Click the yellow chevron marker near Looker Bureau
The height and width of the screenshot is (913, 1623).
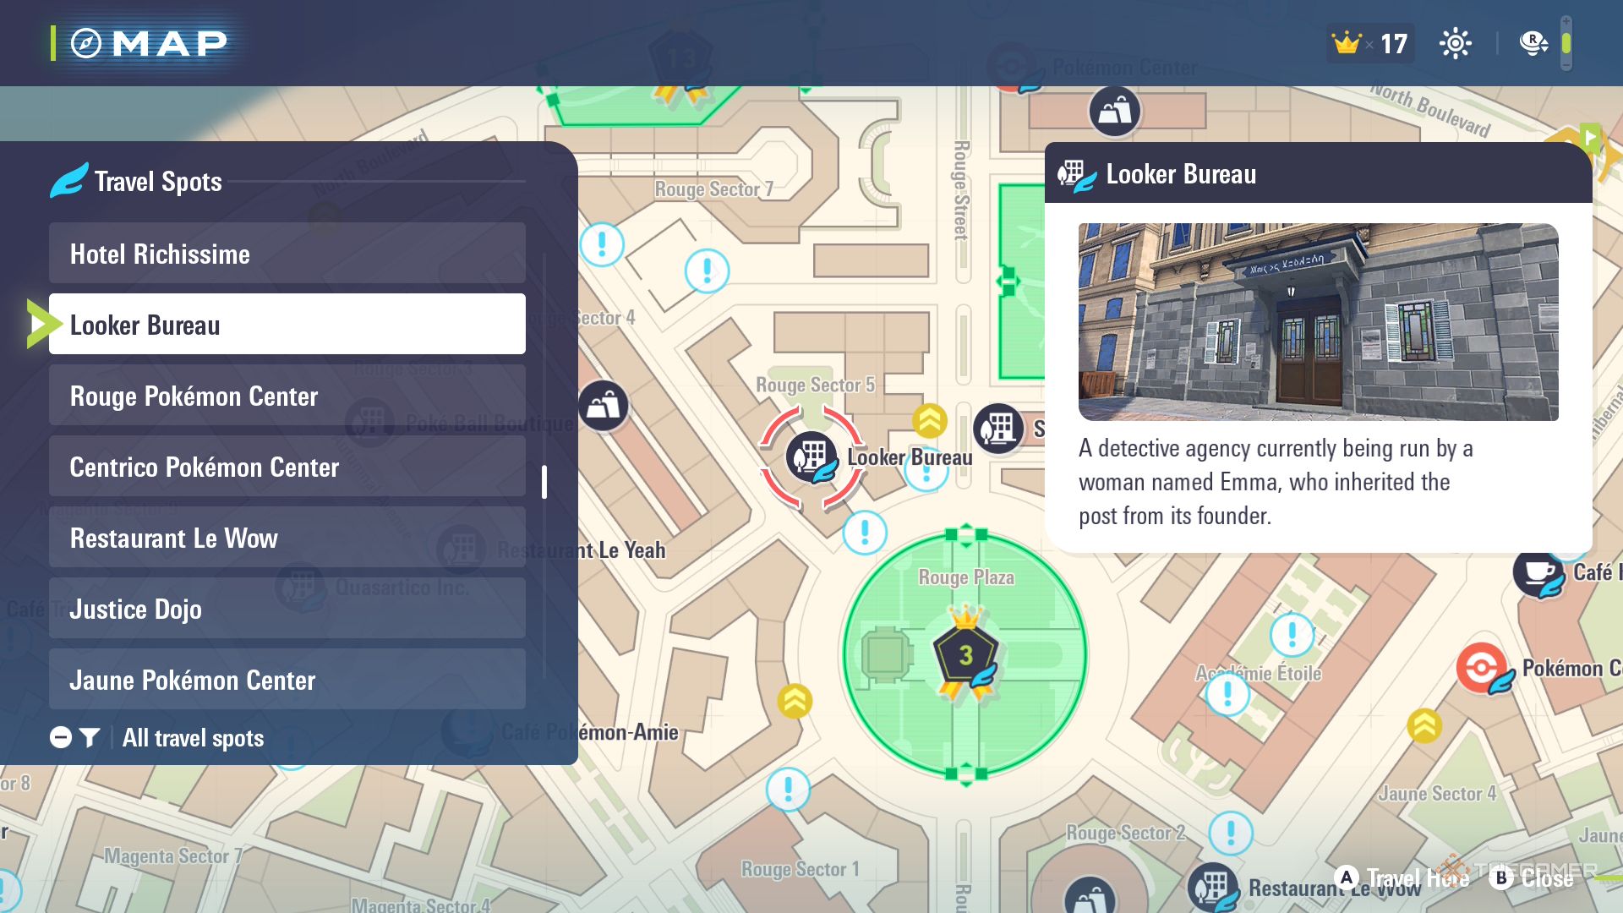pyautogui.click(x=929, y=420)
